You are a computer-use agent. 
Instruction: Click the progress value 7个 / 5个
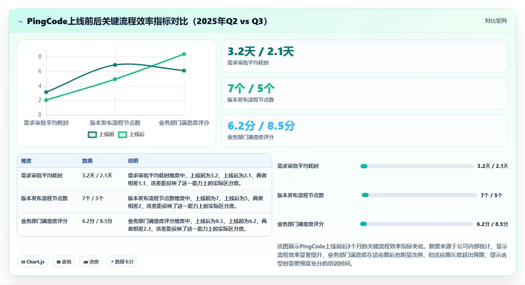[x=491, y=195]
